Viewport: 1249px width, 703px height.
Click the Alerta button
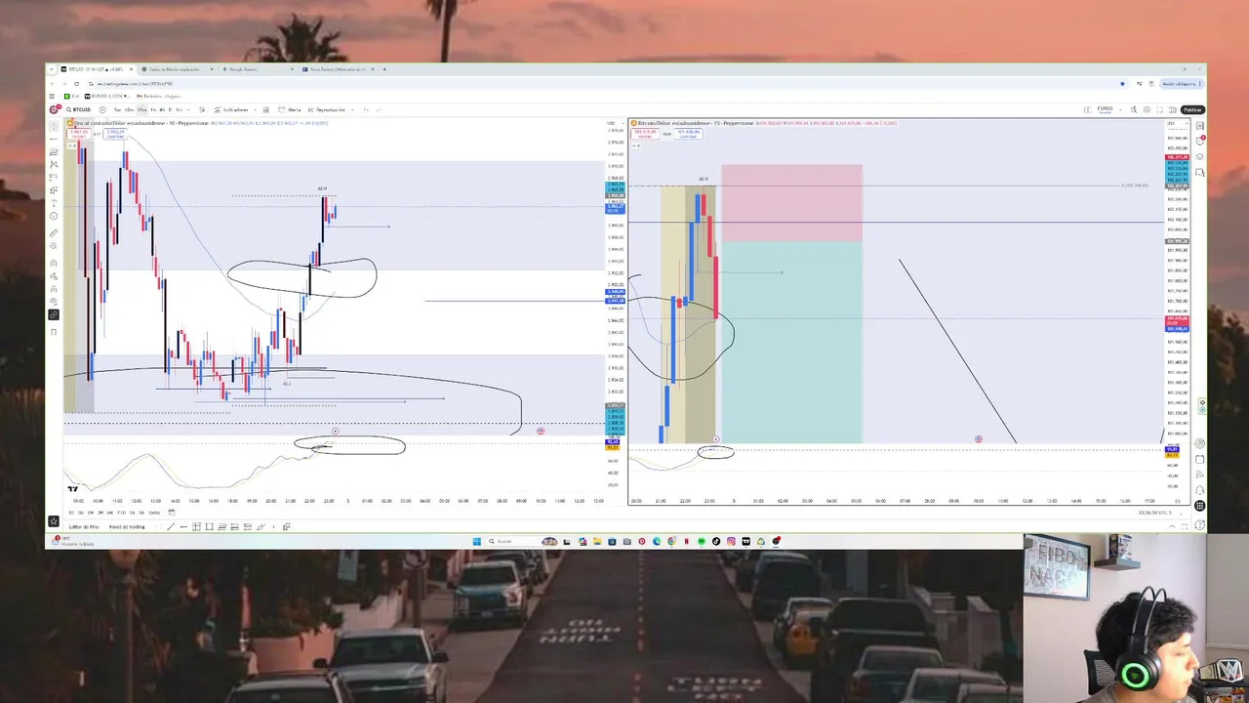tap(289, 109)
